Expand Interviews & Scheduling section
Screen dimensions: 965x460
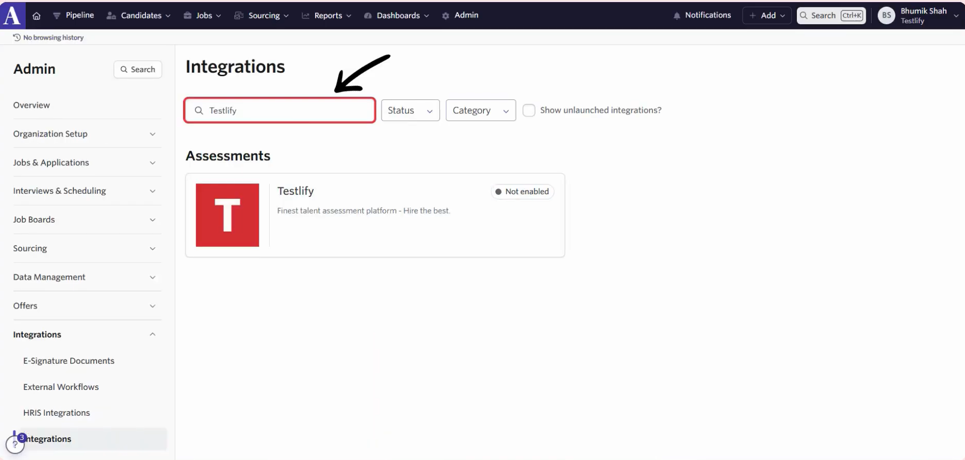(87, 191)
